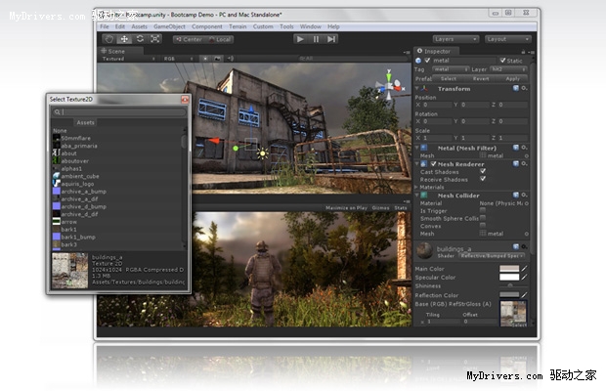Viewport: 606px width, 391px height.
Task: Click the prefab Revert button
Action: coord(481,78)
